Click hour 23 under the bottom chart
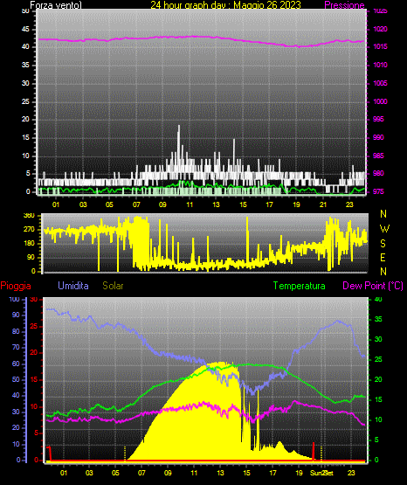Viewport: 407px width, 485px height. 351,473
